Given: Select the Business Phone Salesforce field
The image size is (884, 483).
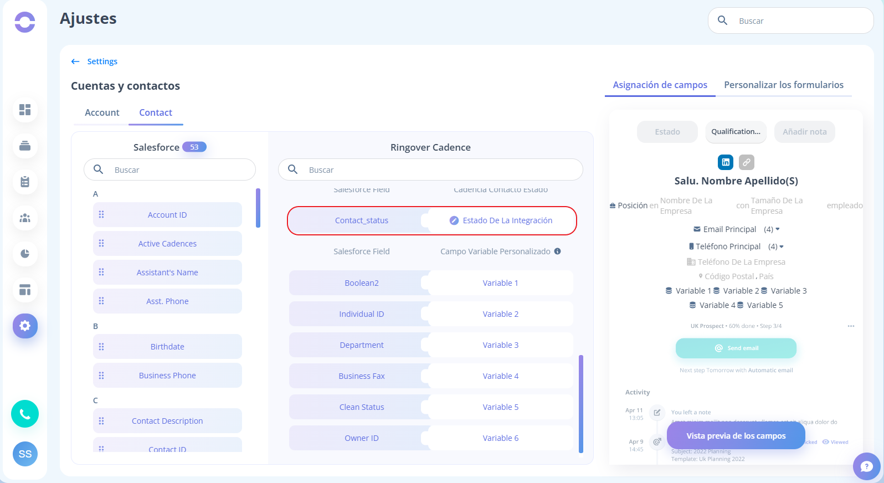Looking at the screenshot, I should [x=167, y=376].
